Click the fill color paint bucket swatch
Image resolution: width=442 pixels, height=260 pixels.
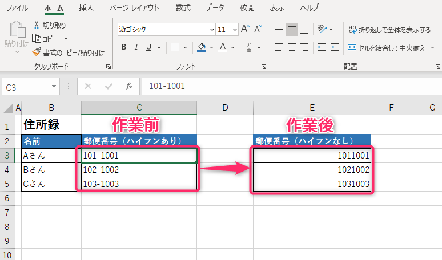(201, 47)
